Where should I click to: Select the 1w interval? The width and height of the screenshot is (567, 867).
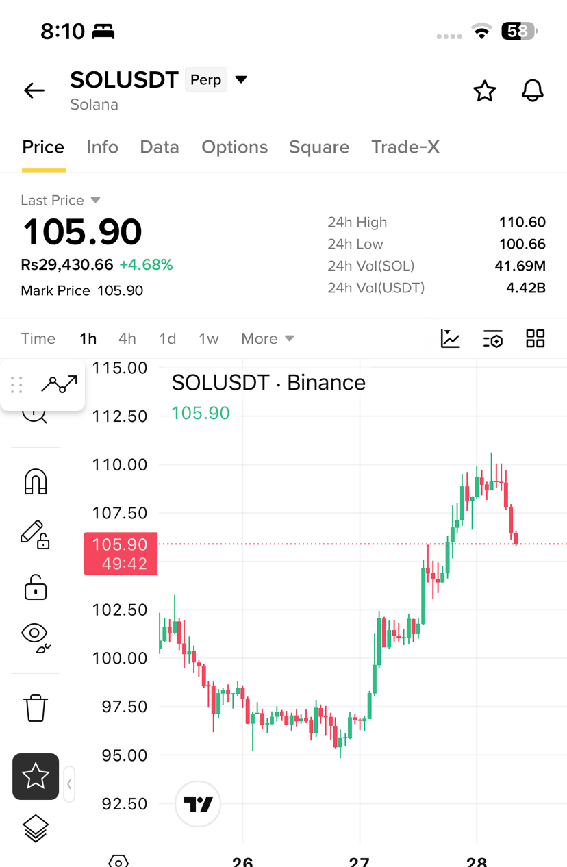tap(209, 338)
